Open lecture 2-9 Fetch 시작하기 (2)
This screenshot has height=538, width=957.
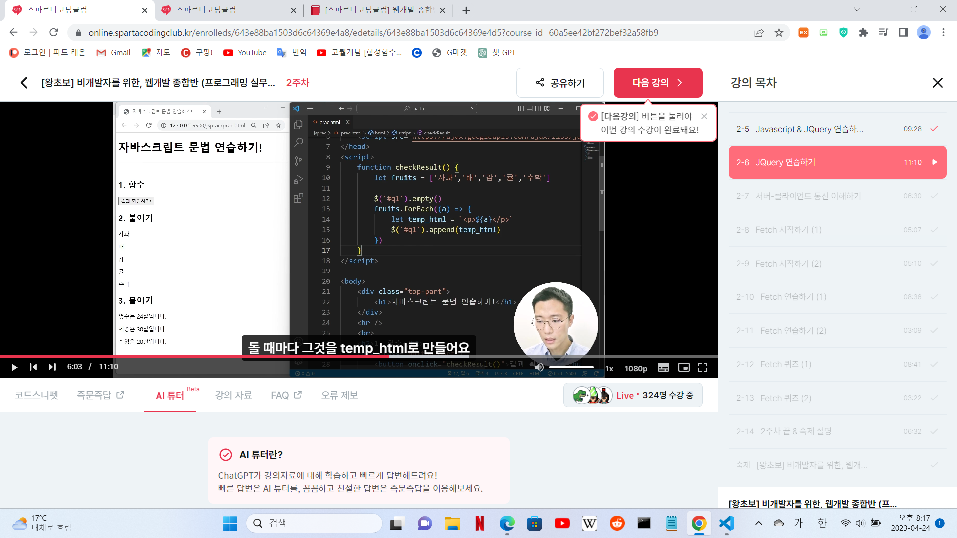pos(837,264)
